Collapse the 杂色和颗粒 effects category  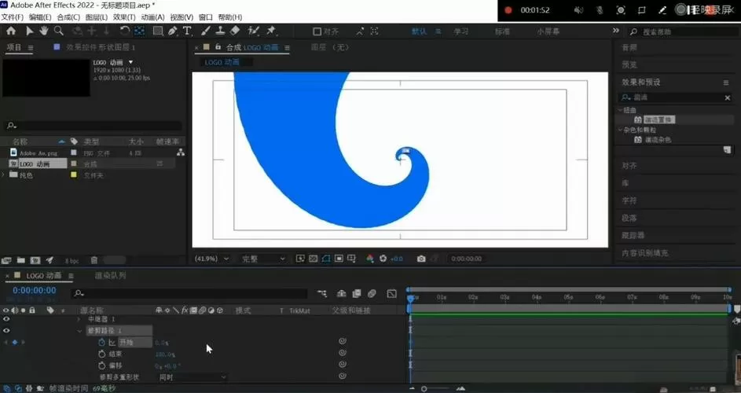(620, 130)
